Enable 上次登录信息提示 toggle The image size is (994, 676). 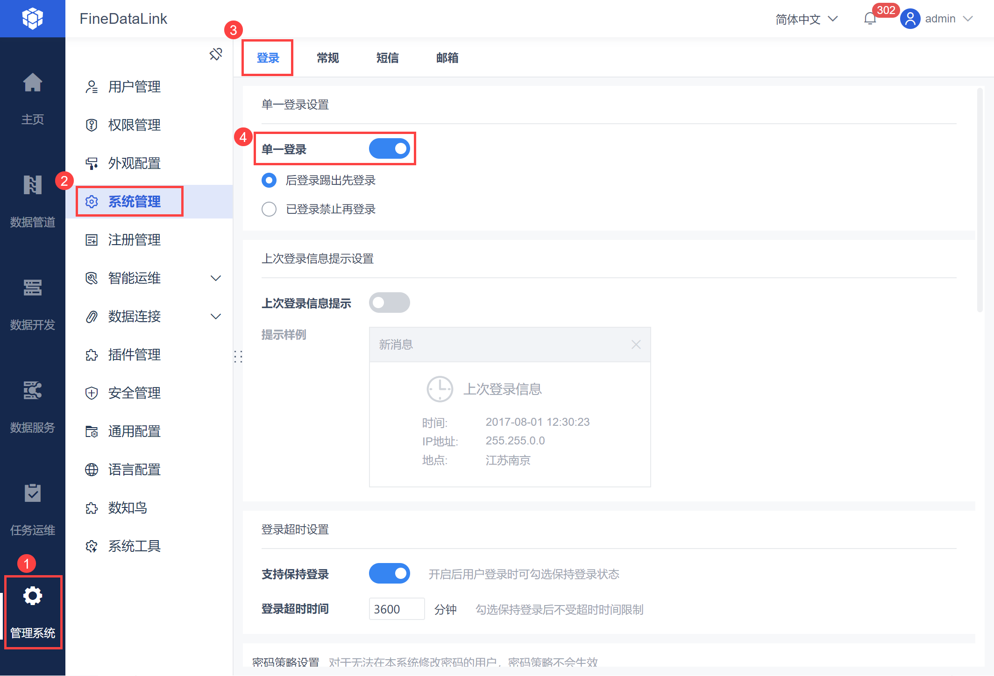[x=389, y=303]
